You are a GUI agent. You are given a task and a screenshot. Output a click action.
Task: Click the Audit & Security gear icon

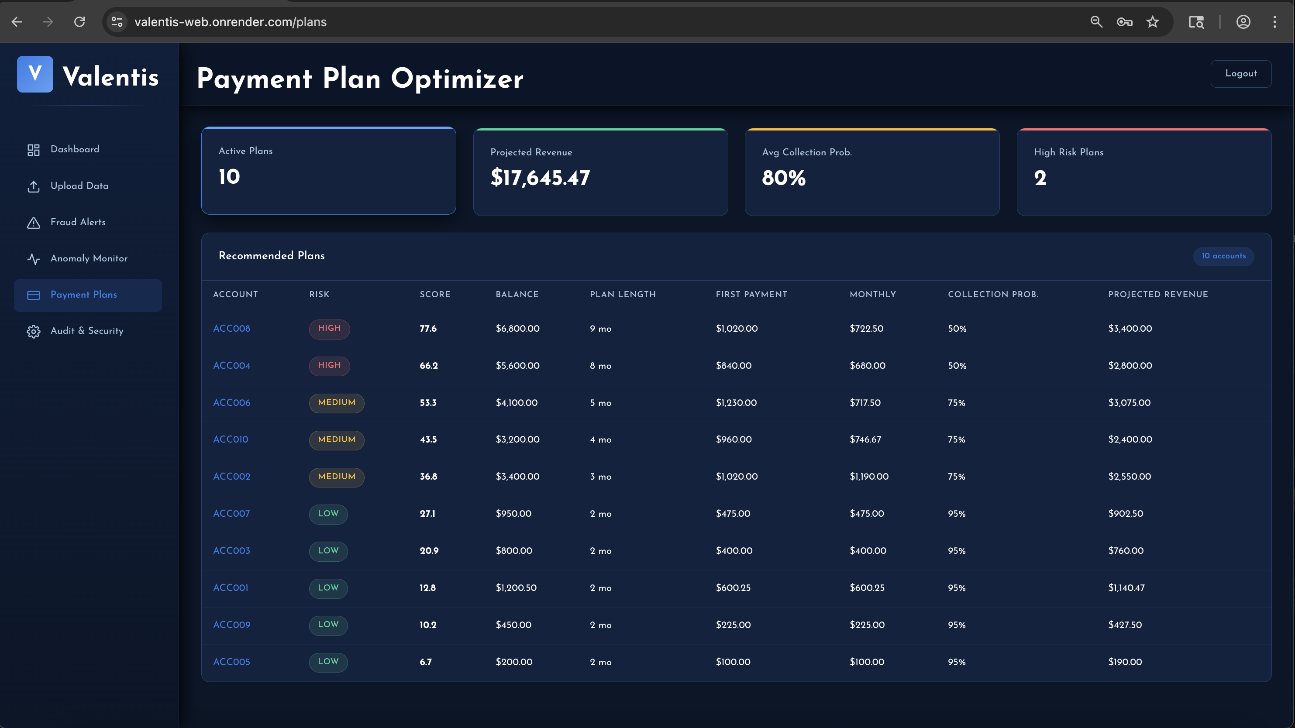[33, 331]
